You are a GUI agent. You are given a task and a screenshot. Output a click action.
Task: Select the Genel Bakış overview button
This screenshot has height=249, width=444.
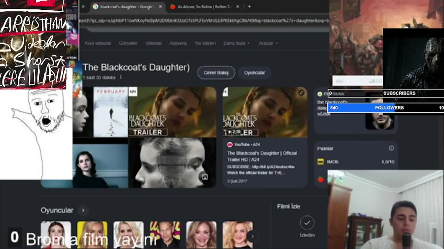(x=216, y=73)
